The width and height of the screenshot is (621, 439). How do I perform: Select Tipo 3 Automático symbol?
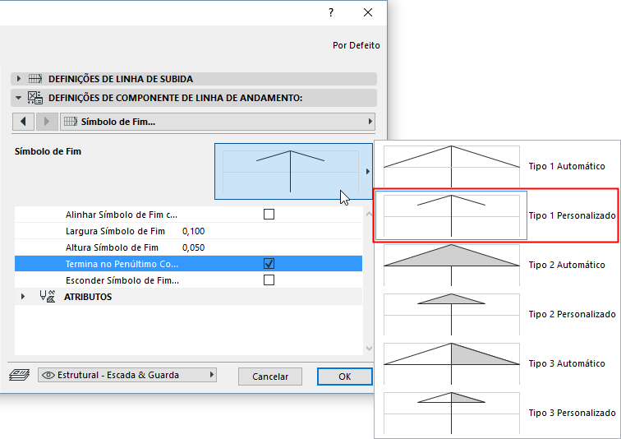coord(496,363)
